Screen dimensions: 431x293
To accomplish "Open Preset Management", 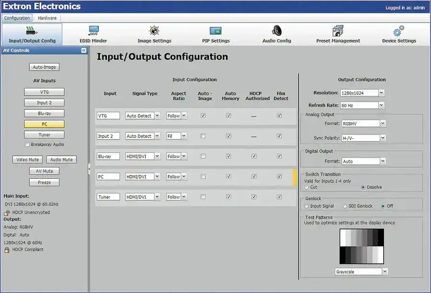I will (338, 34).
